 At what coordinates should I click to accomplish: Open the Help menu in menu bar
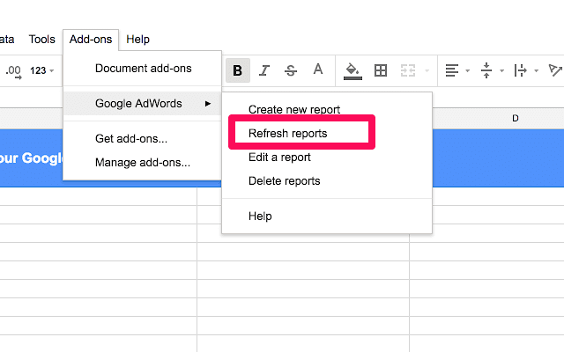137,39
